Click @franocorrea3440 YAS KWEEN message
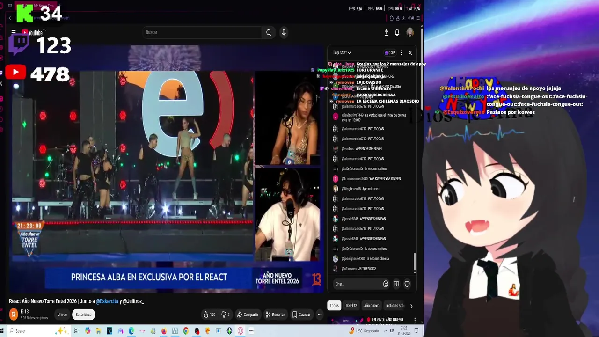Image resolution: width=599 pixels, height=337 pixels. coord(367,179)
